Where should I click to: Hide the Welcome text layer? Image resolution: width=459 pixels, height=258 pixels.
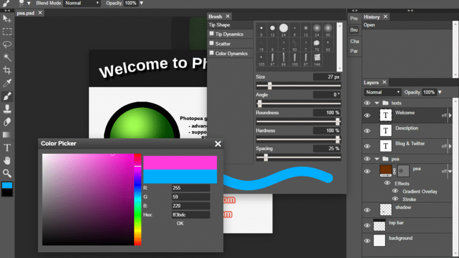tap(367, 115)
